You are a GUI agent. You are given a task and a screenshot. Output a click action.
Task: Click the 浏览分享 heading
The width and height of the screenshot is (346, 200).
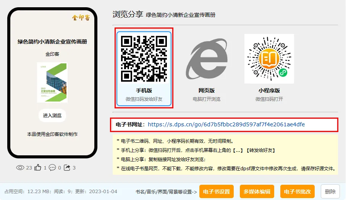coord(128,14)
